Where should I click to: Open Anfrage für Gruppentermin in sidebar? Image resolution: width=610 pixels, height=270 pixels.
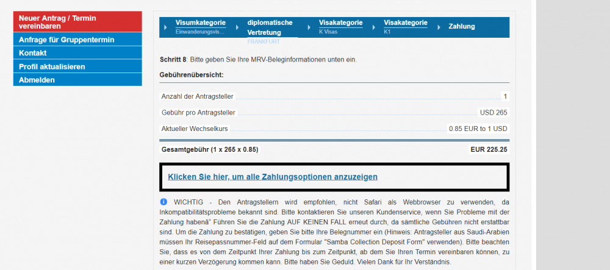[77, 40]
